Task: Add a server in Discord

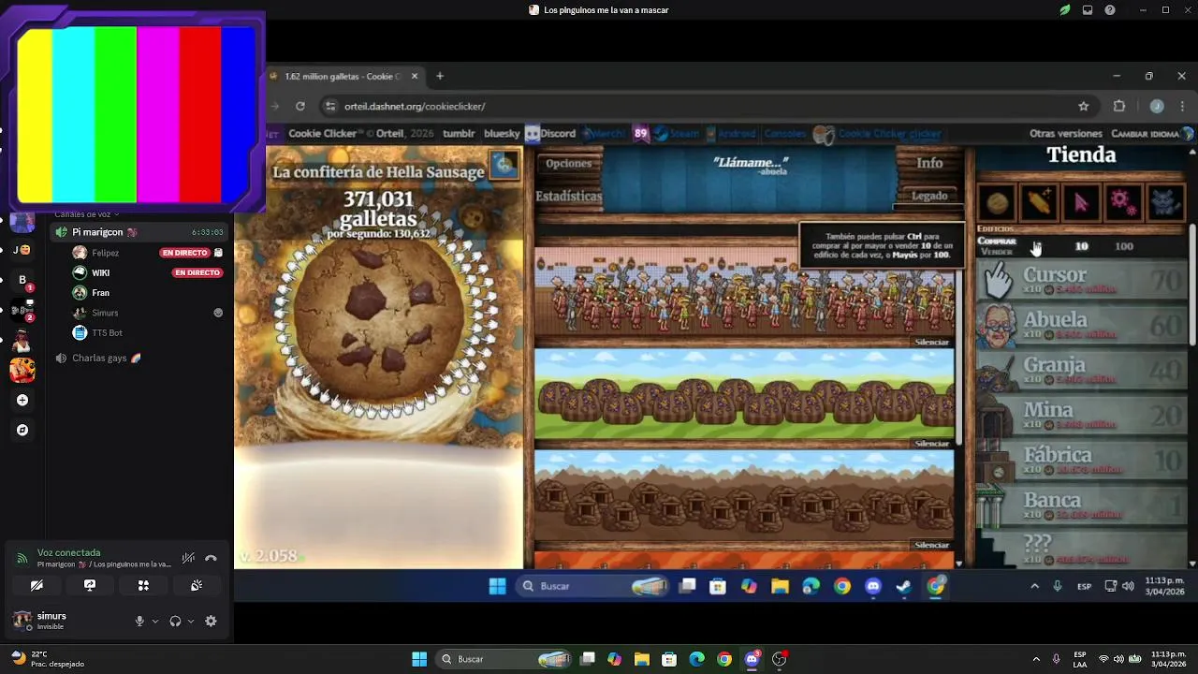Action: [x=22, y=400]
